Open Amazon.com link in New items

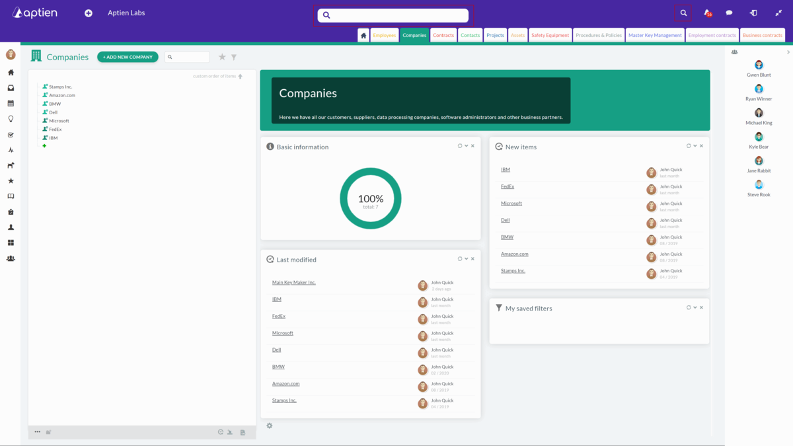click(515, 254)
